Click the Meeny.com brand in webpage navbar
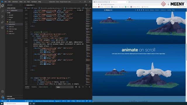 click(x=108, y=10)
